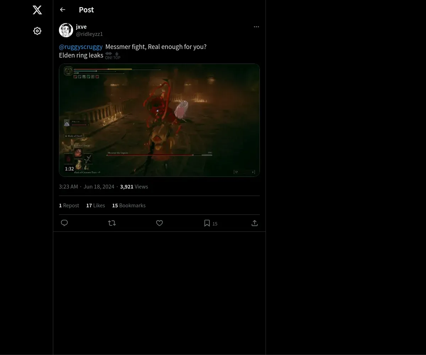Like the post with heart icon
Viewport: 426px width, 355px height.
click(x=159, y=223)
